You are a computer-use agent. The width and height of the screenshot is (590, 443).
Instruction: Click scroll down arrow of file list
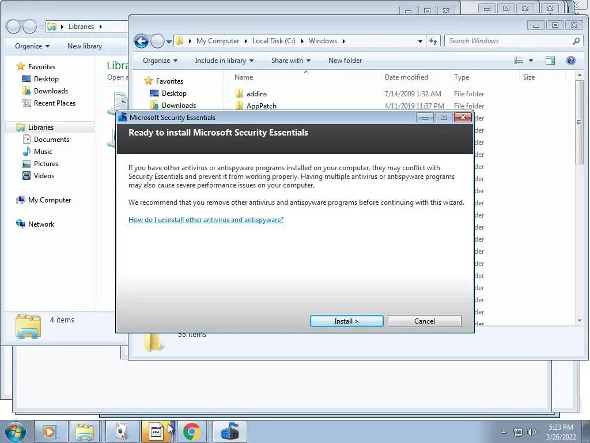[580, 321]
